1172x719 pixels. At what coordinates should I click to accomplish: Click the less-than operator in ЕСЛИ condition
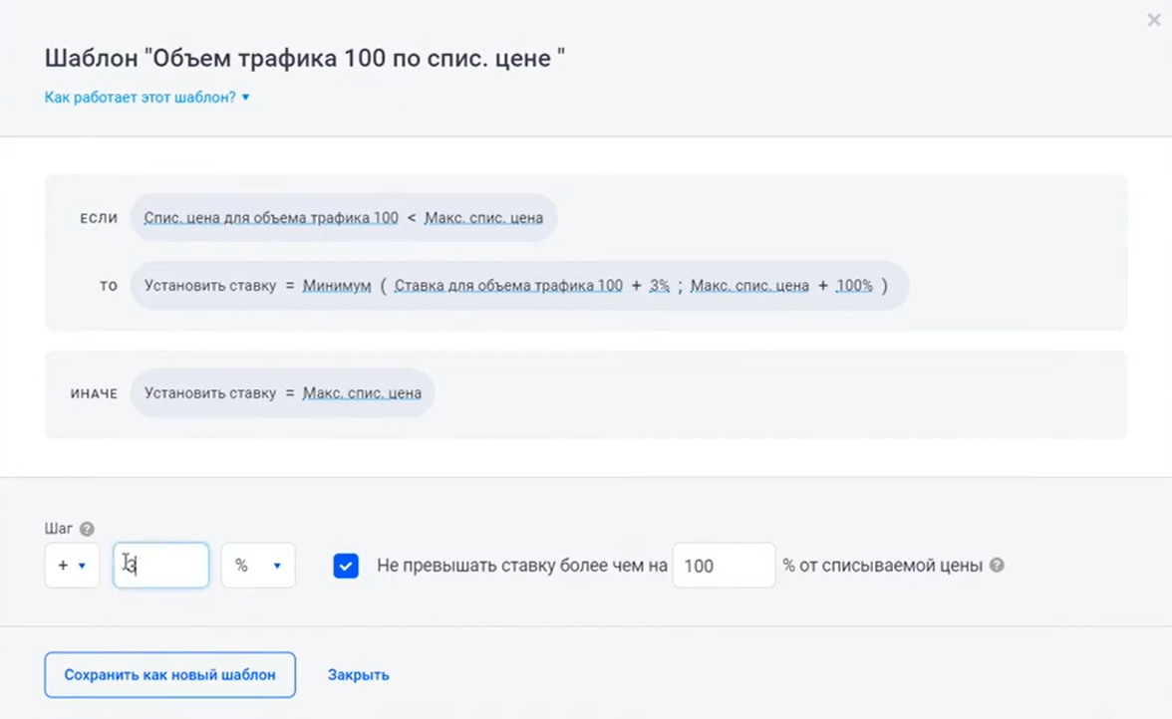(x=412, y=218)
